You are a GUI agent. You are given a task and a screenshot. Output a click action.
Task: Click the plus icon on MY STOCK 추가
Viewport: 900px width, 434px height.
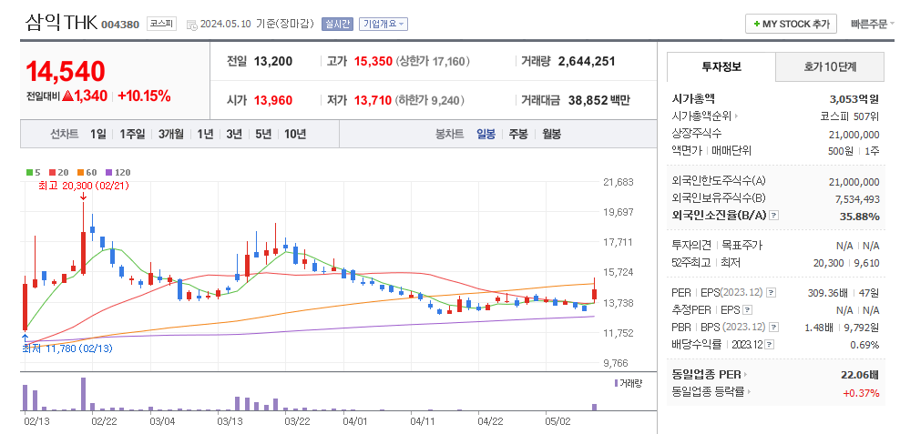[756, 24]
